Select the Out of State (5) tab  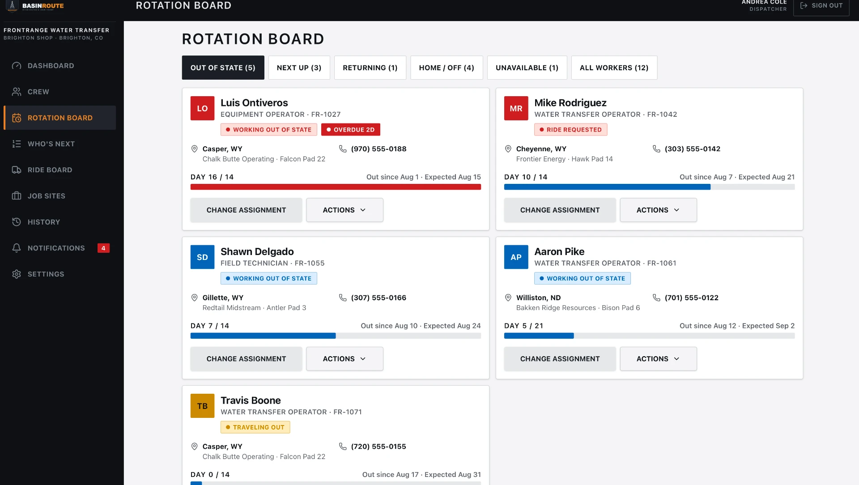pos(223,68)
